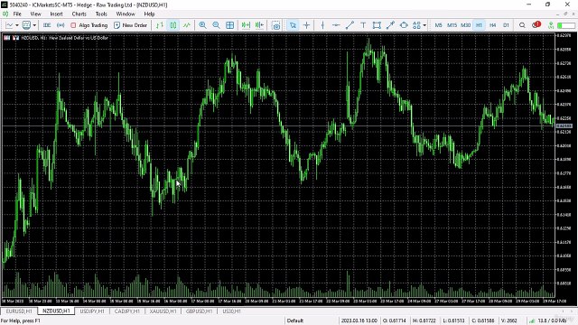Switch chart to candlesticks mode

click(x=173, y=25)
